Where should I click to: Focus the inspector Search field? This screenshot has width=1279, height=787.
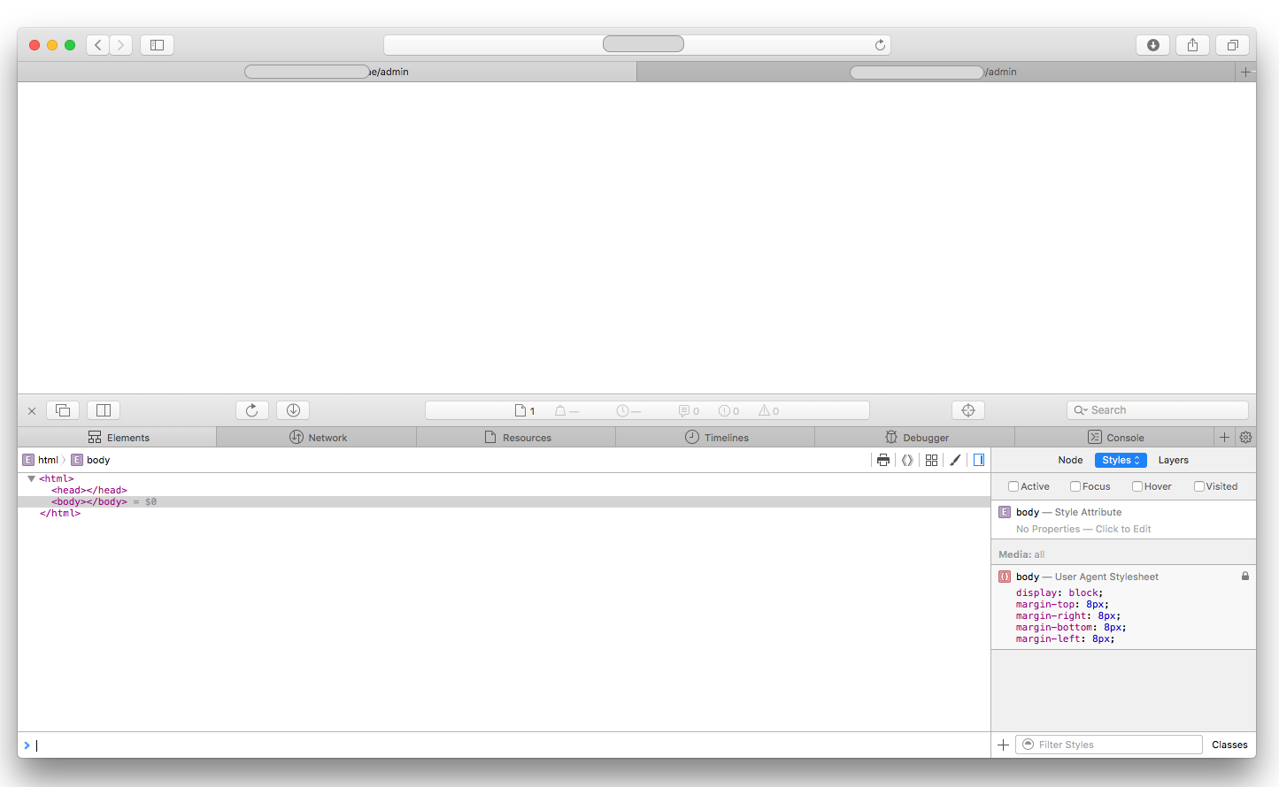pyautogui.click(x=1157, y=410)
